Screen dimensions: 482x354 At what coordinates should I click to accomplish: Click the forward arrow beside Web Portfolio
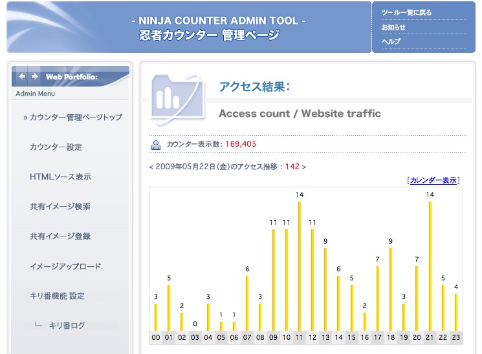(x=35, y=76)
